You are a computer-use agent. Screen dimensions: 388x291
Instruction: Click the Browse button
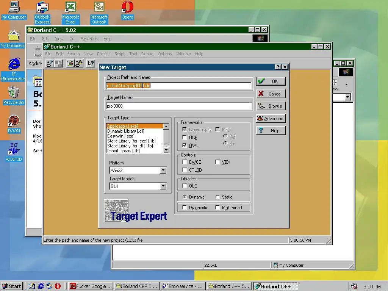[271, 106]
